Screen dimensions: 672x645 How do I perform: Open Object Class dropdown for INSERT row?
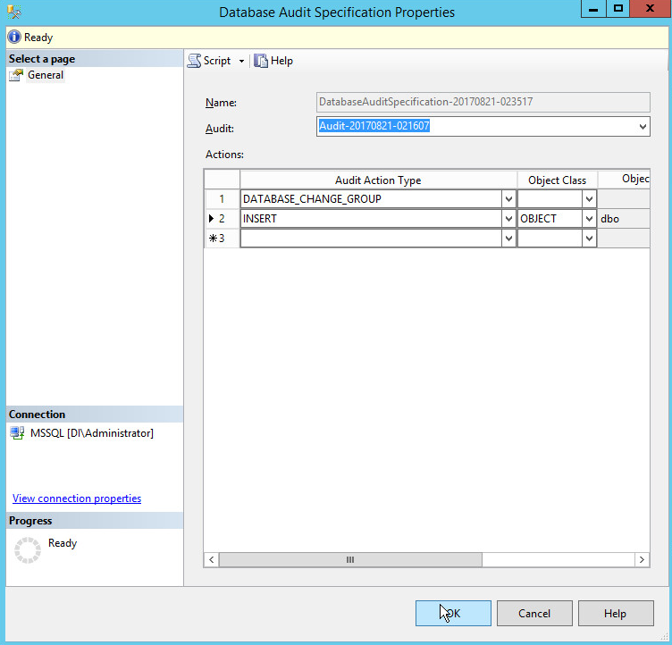click(589, 219)
